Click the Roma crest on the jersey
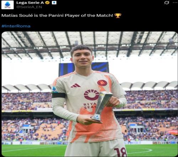 [x=102, y=83]
